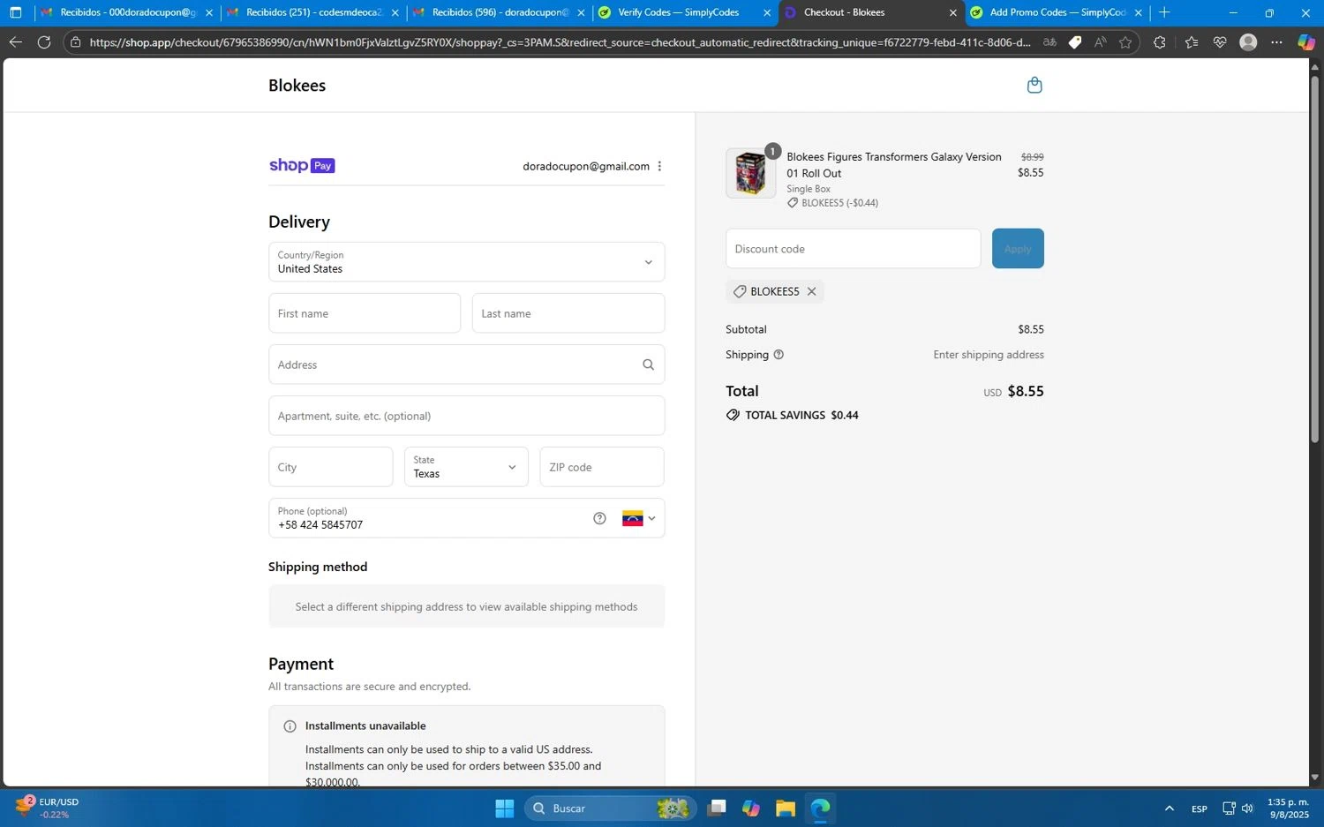Image resolution: width=1324 pixels, height=827 pixels.
Task: Click the Blokees store name link
Action: 297,86
